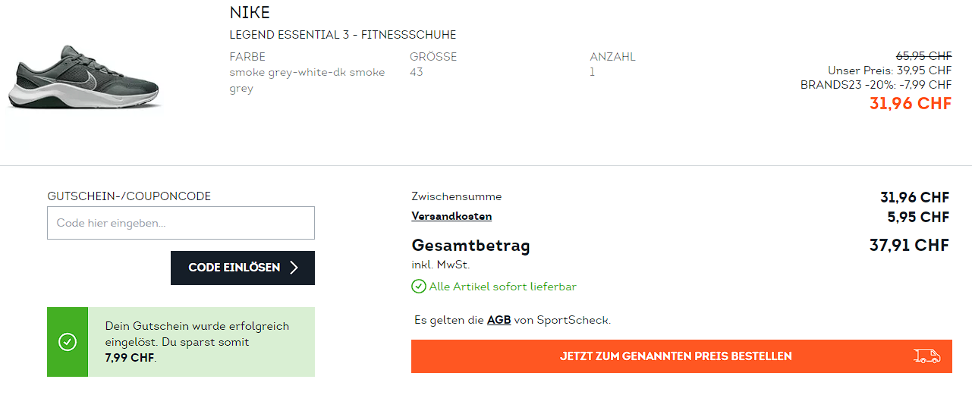Open the Versandkosten link

coord(451,216)
